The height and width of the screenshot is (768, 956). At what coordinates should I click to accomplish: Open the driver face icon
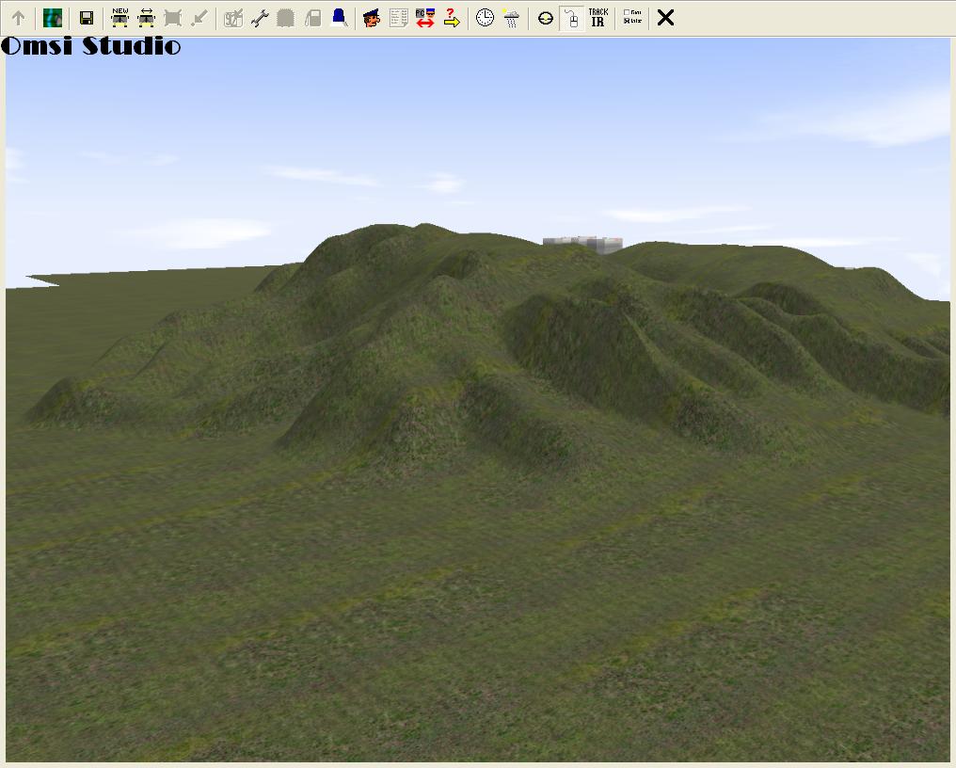point(372,18)
